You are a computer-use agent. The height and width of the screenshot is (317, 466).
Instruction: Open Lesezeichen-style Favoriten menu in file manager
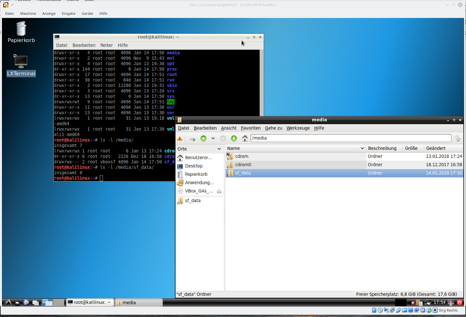click(250, 128)
